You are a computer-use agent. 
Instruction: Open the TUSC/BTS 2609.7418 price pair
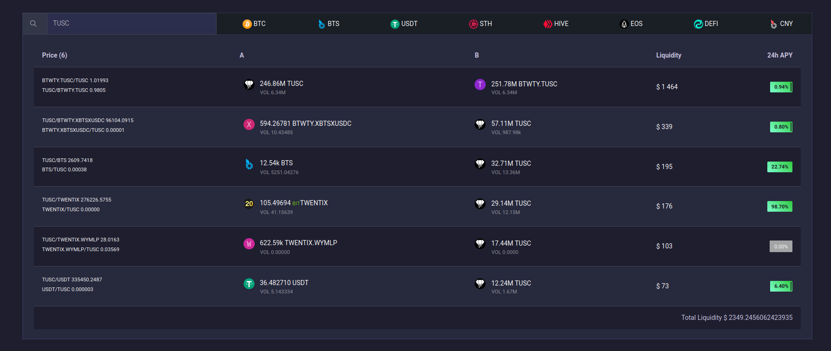tap(67, 160)
